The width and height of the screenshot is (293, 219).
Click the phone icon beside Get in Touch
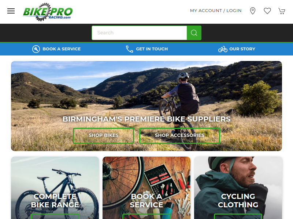tap(129, 49)
